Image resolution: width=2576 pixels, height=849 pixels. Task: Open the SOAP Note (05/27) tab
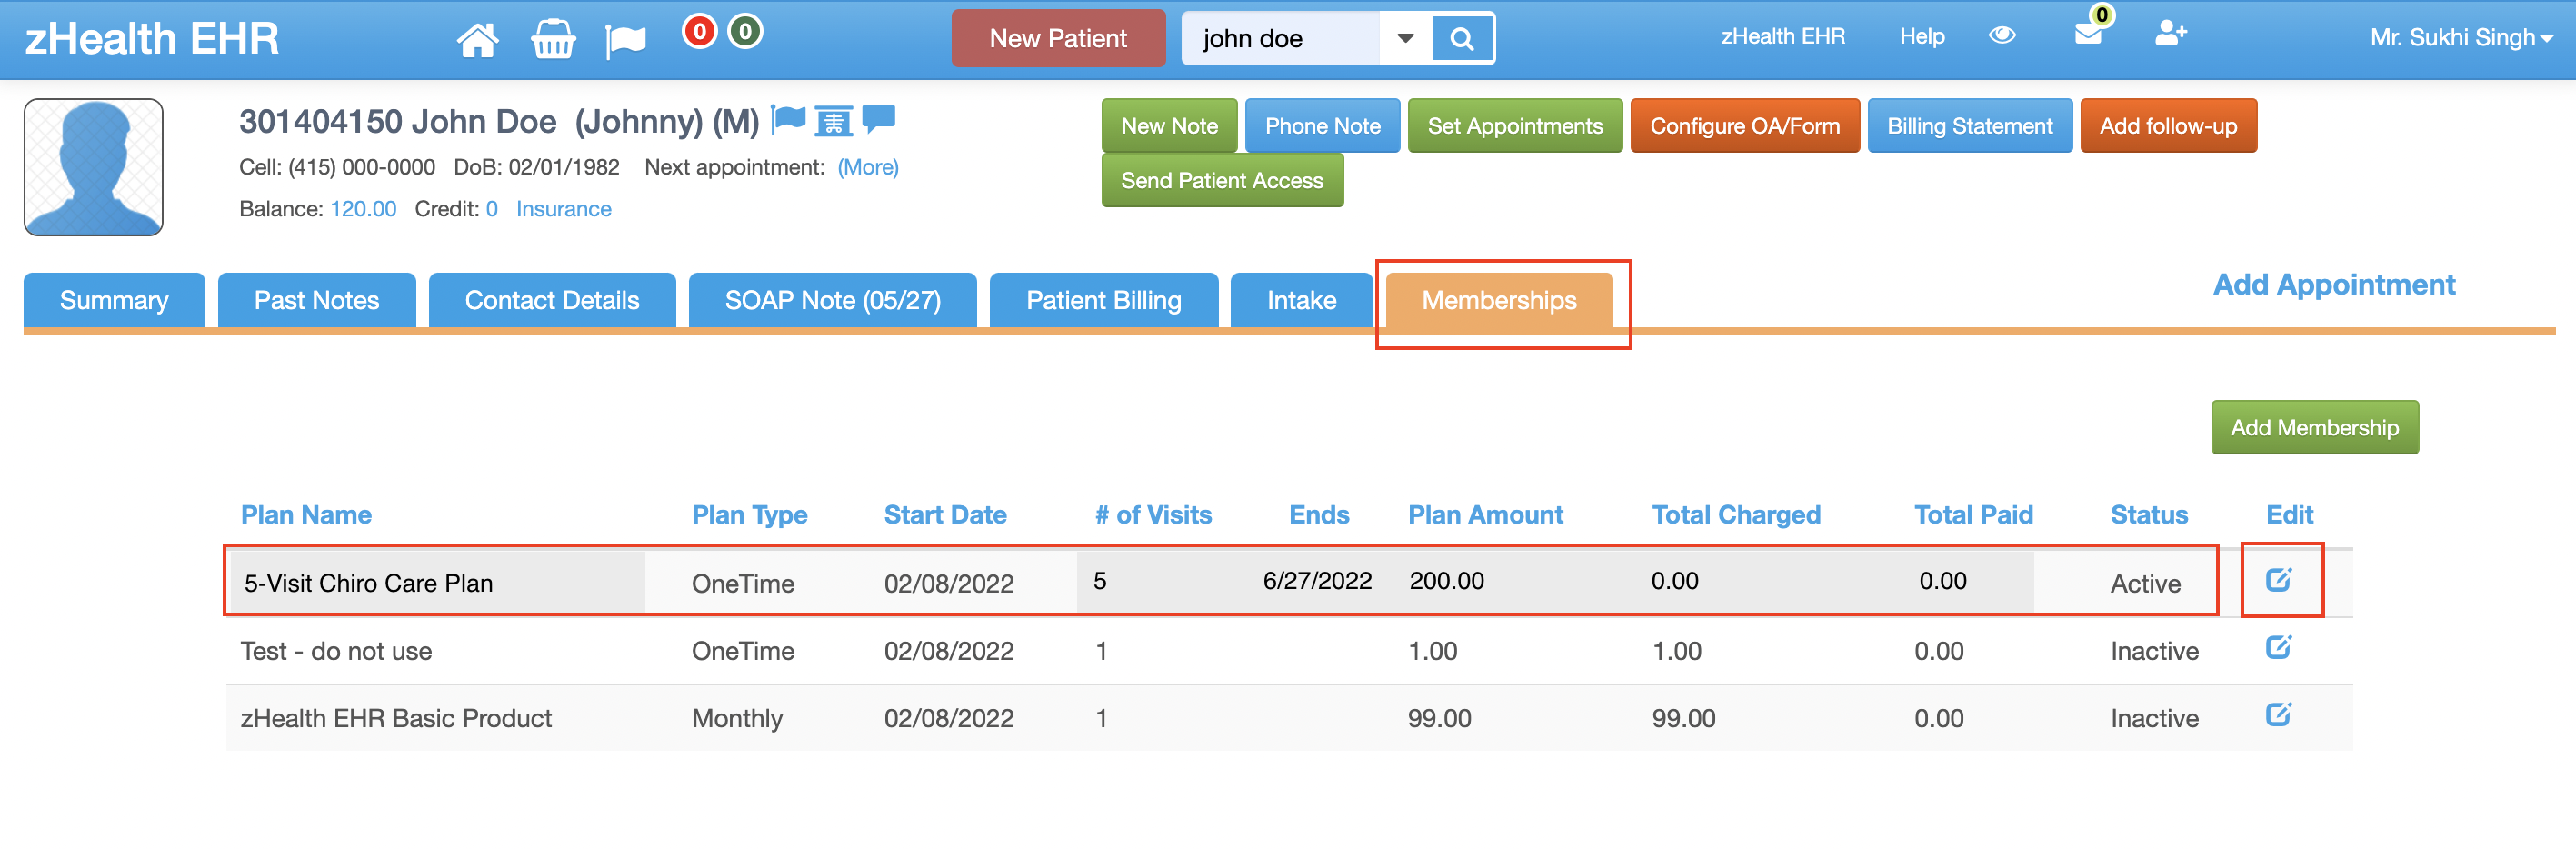832,300
